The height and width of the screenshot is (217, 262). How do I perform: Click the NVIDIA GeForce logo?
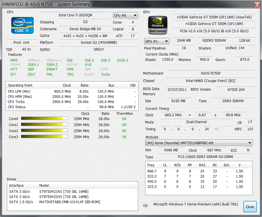[x=157, y=25]
